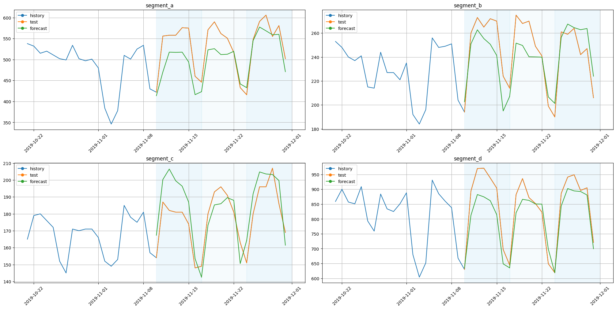Click the history minimum dip in segment_d

coord(419,277)
